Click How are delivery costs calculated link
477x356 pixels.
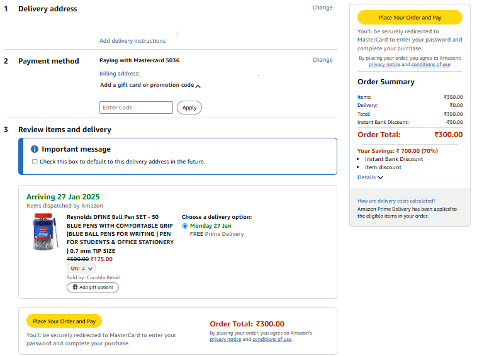tap(396, 201)
